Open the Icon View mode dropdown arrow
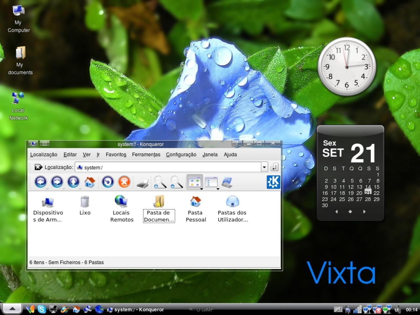The image size is (420, 315). 201,189
